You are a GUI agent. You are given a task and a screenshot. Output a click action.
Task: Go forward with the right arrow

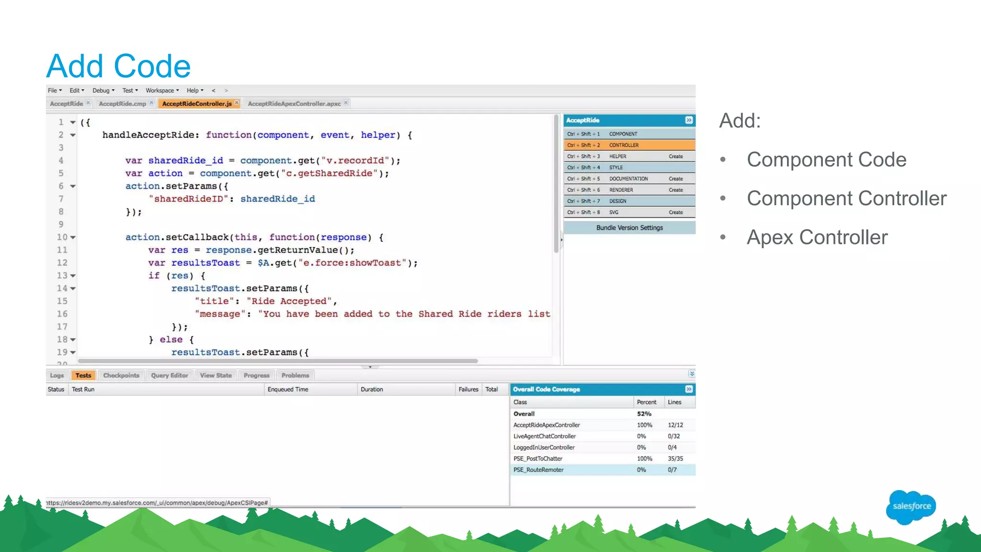click(x=226, y=90)
